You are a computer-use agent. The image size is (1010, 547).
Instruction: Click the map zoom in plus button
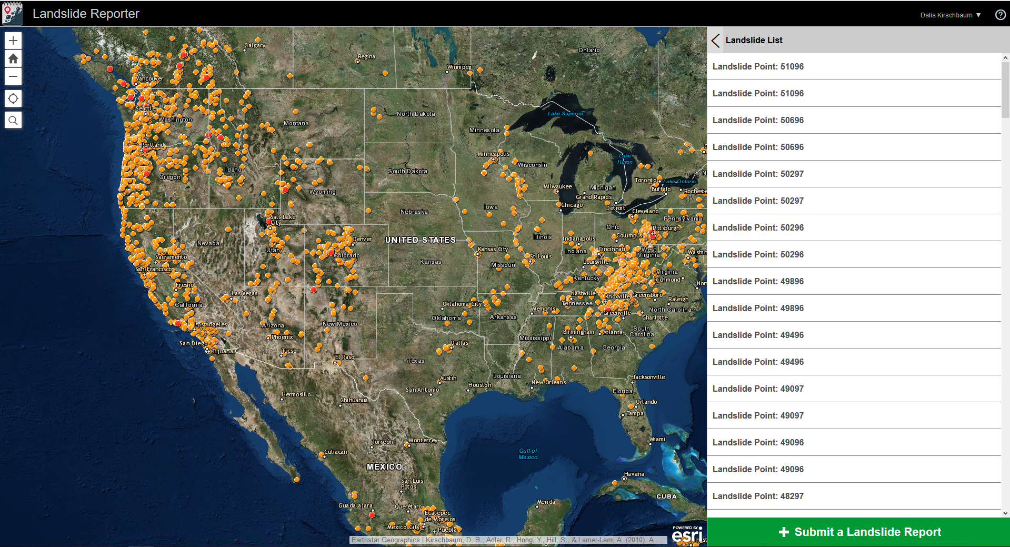tap(13, 41)
